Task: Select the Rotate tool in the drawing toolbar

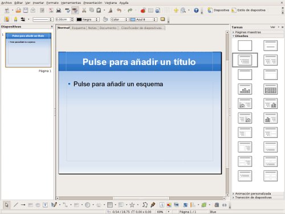Action: coord(185,205)
